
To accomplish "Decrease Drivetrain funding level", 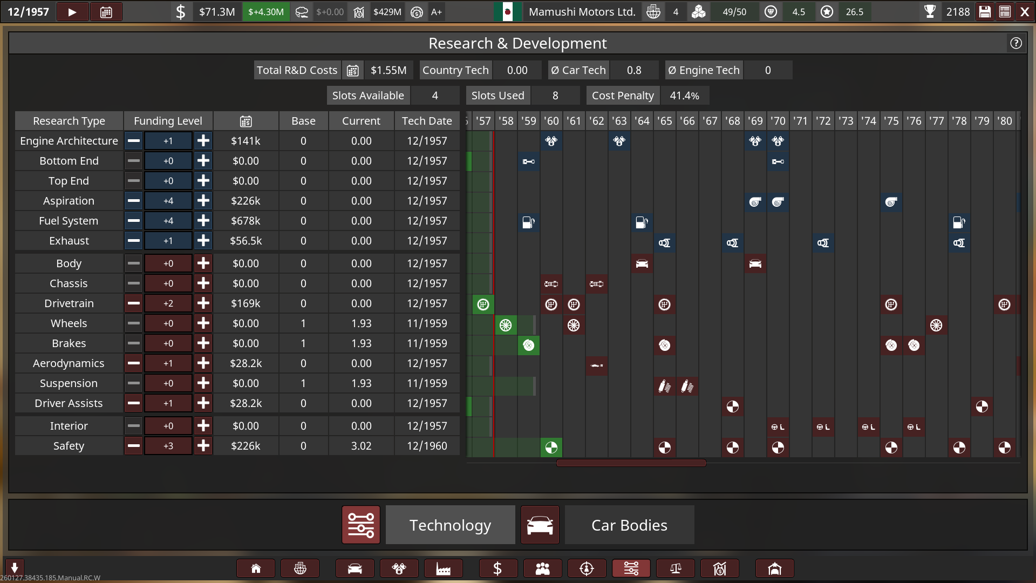I will click(x=134, y=303).
